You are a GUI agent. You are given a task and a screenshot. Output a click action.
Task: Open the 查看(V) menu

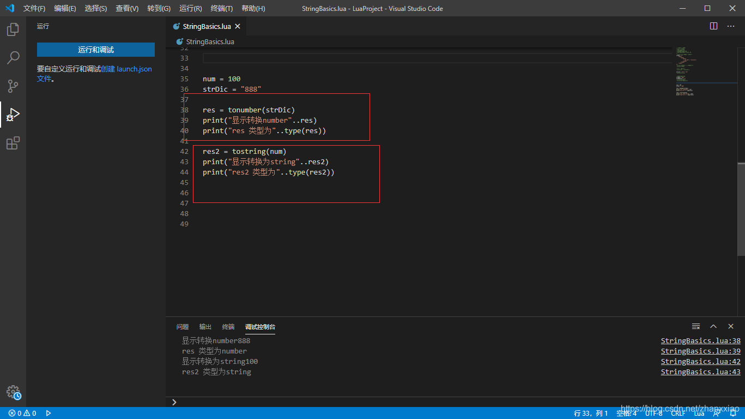(127, 8)
